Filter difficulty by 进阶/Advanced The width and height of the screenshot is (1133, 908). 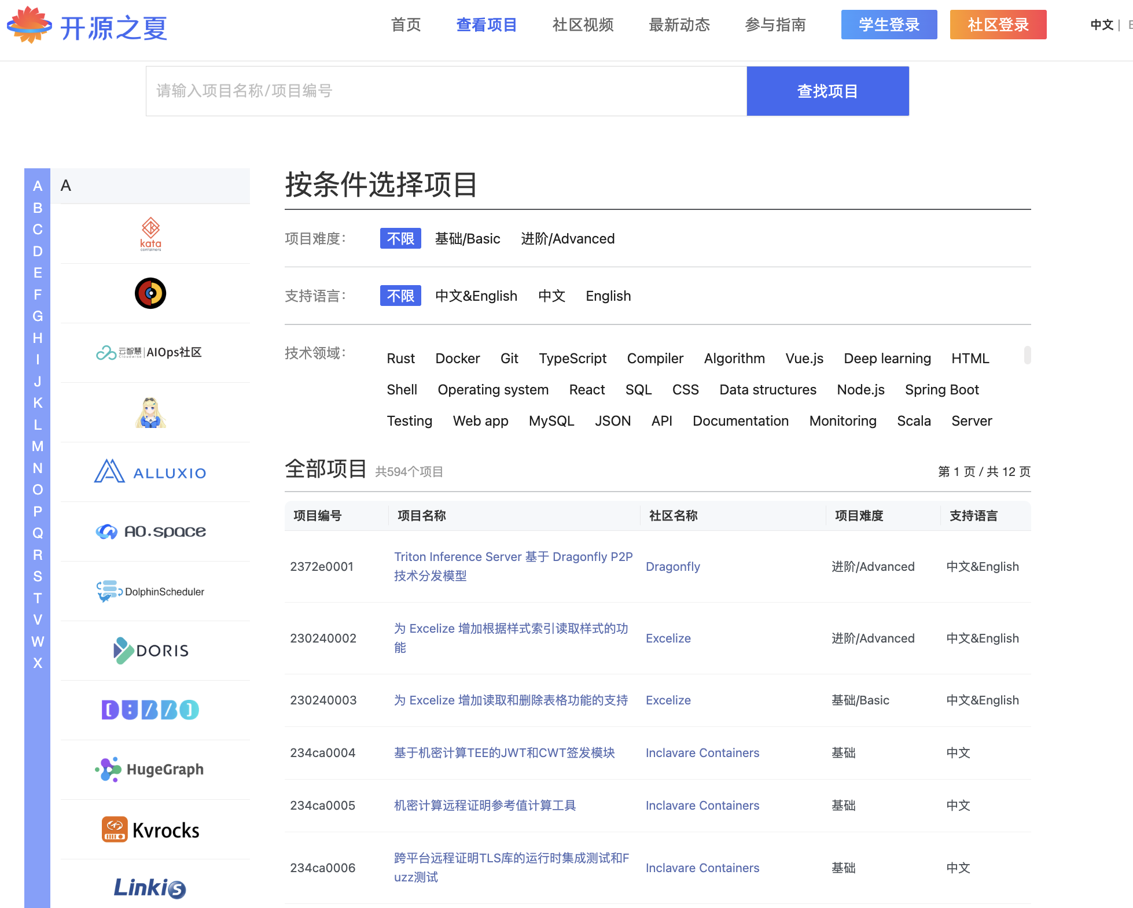tap(568, 238)
